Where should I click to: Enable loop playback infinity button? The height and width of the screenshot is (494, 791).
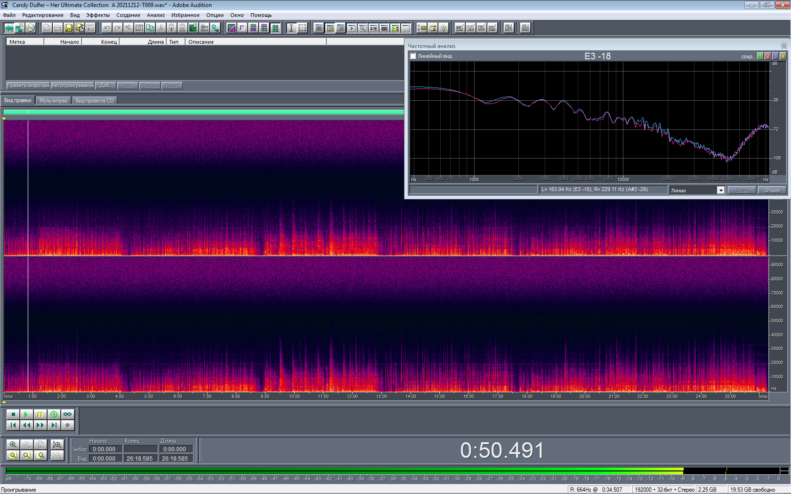(x=68, y=414)
